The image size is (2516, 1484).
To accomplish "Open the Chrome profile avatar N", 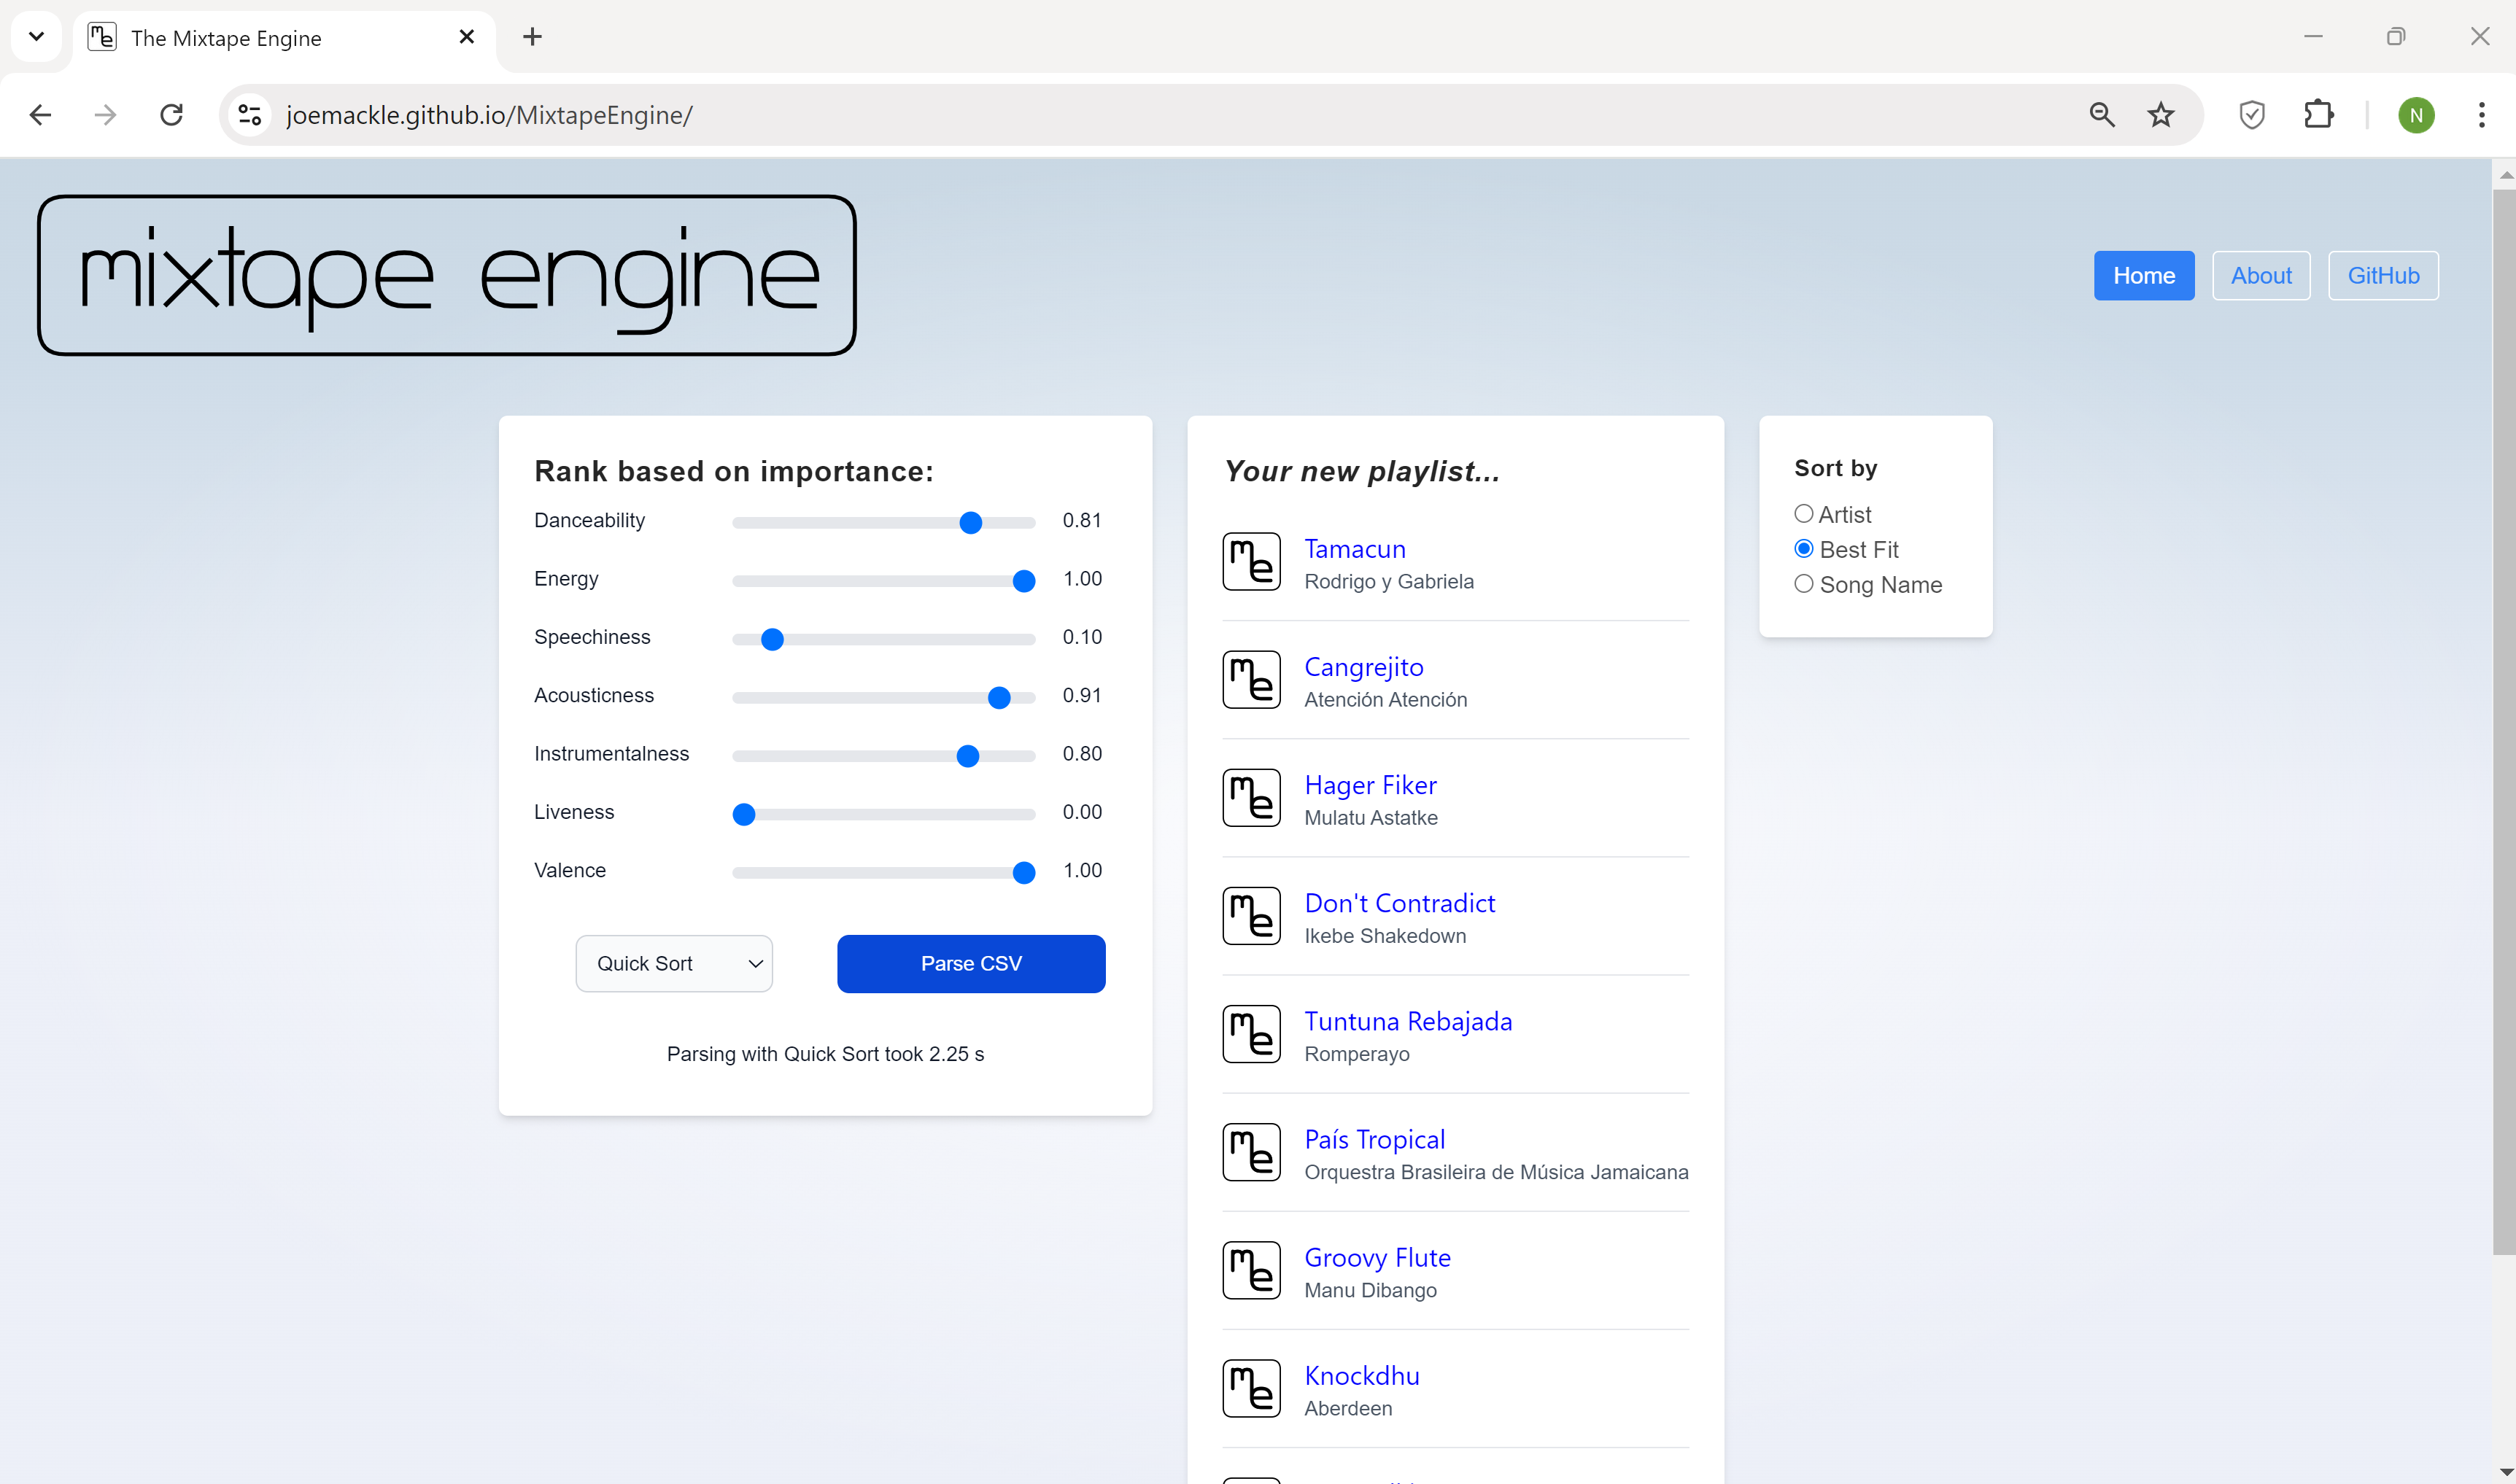I will 2416,115.
